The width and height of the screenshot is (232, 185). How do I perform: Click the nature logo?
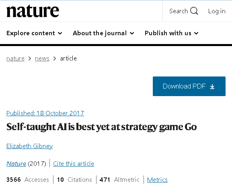[x=33, y=11]
